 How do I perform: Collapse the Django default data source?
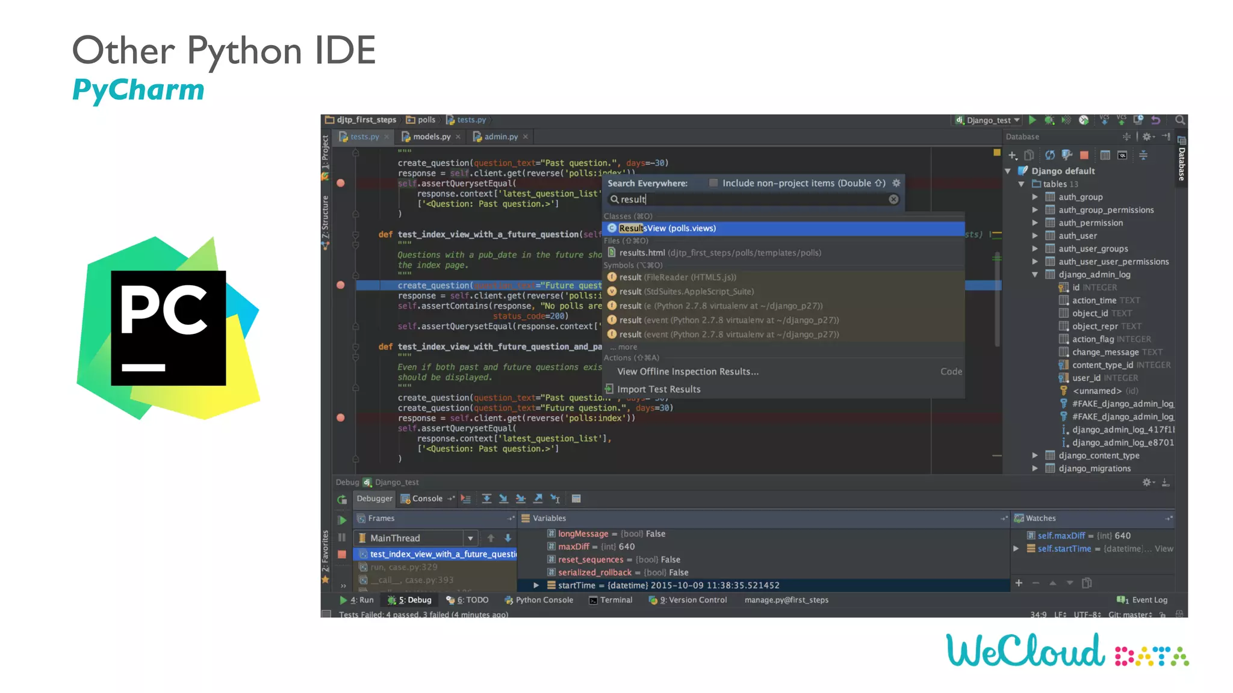[x=1008, y=171]
